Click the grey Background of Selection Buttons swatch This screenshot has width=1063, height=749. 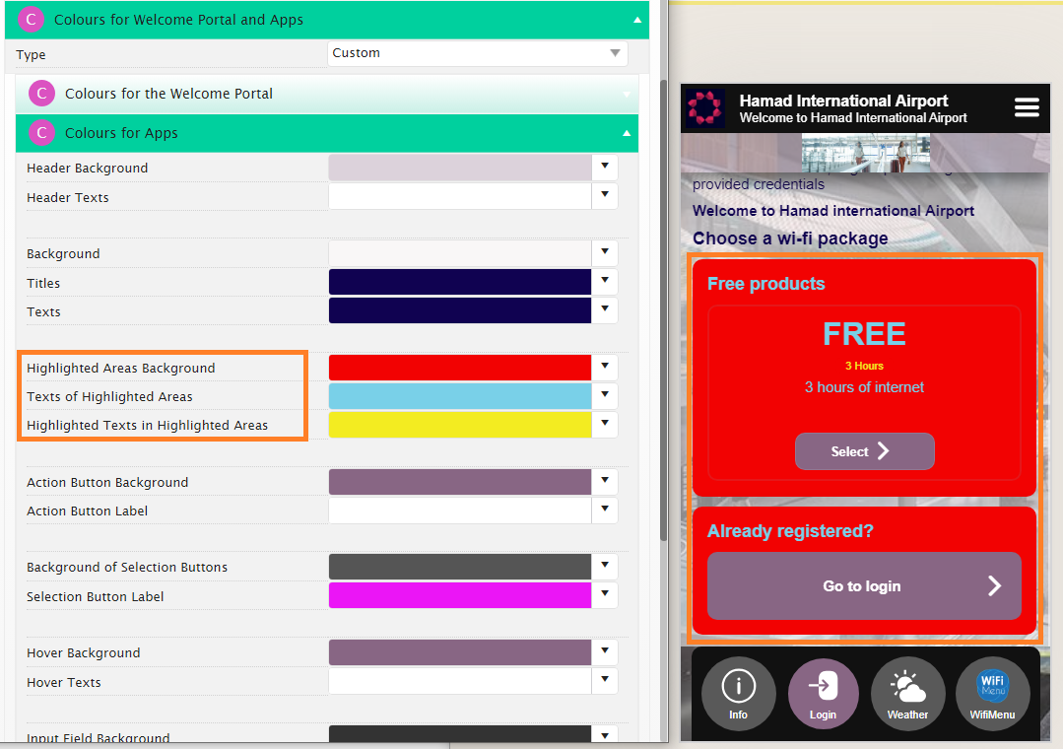pos(460,567)
